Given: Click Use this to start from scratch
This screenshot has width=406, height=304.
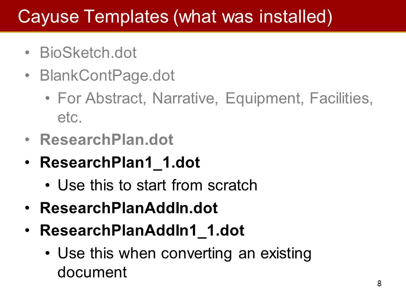Looking at the screenshot, I should [157, 185].
